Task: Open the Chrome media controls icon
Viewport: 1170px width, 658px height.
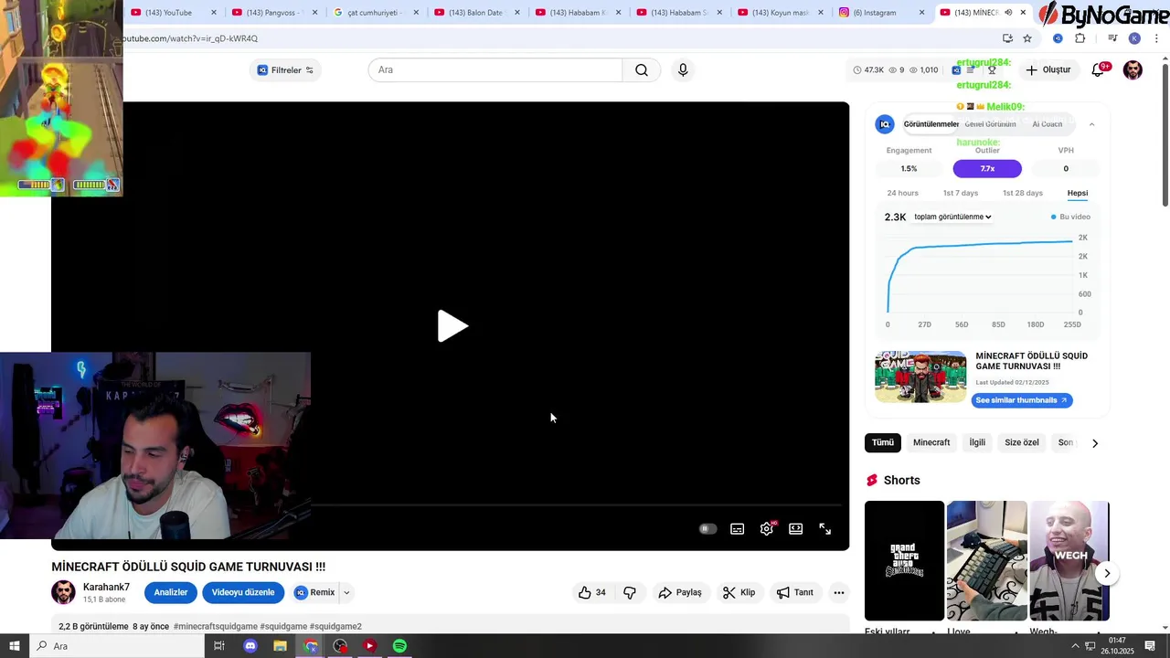Action: coord(1112,38)
